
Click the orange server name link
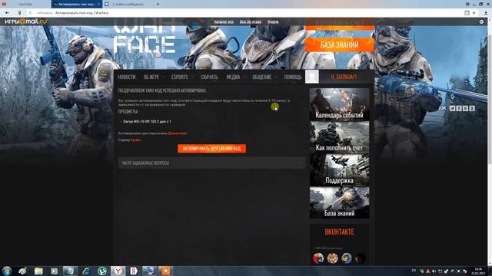click(136, 140)
